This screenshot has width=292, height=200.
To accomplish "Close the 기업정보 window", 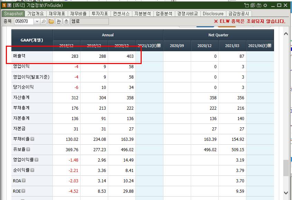I will (285, 5).
